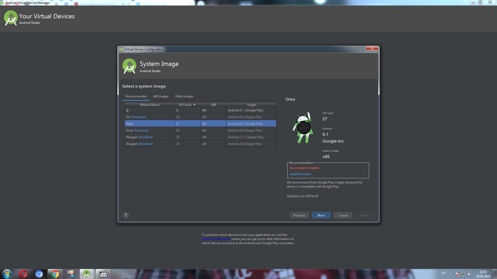497x279 pixels.
Task: Click the Android Studio logo in System Image header
Action: pos(129,66)
